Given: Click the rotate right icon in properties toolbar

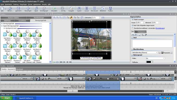Looking at the screenshot, I should point(136,35).
